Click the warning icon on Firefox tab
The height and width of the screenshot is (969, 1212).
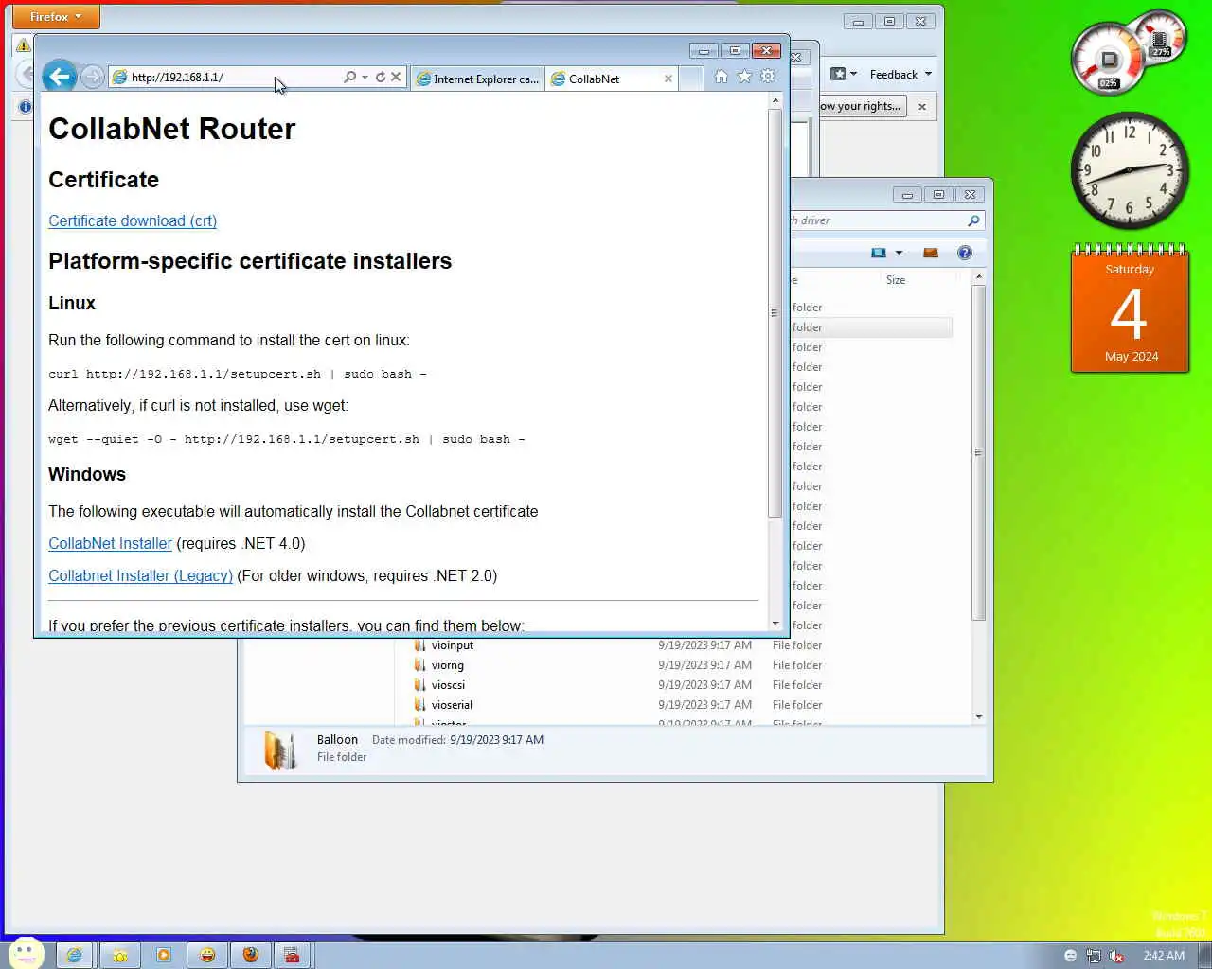[23, 44]
